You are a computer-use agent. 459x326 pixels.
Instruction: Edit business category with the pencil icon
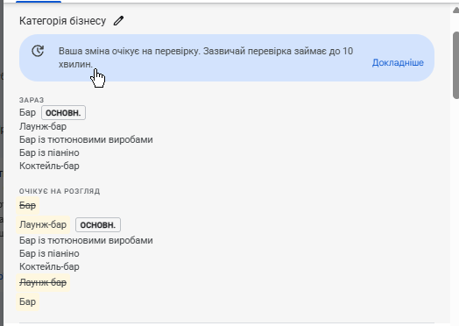[x=118, y=21]
